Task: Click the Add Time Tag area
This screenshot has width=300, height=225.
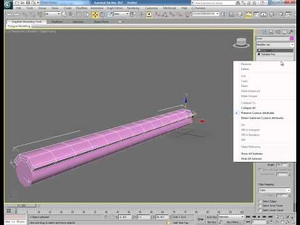Action: click(x=181, y=222)
